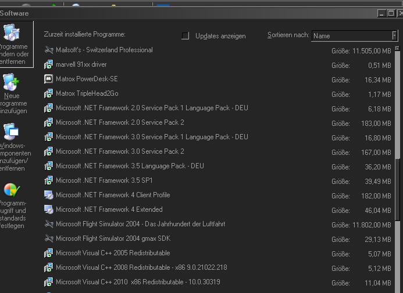Select 'Microsoft Visual C++ 2005 Redistributable'
The height and width of the screenshot is (293, 403).
point(113,253)
